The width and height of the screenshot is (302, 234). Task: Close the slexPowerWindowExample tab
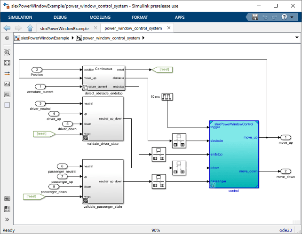(x=95, y=28)
